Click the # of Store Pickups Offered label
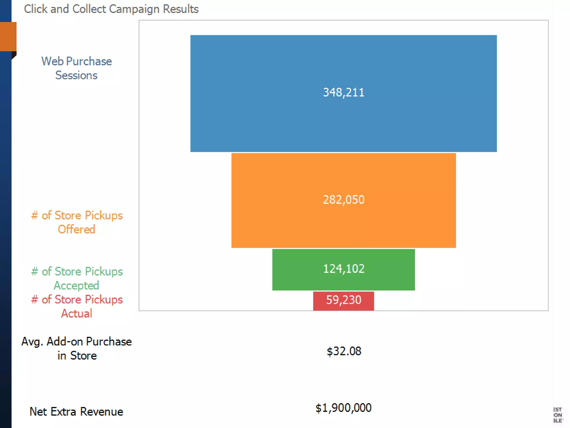Viewport: 570px width, 428px height. tap(77, 222)
